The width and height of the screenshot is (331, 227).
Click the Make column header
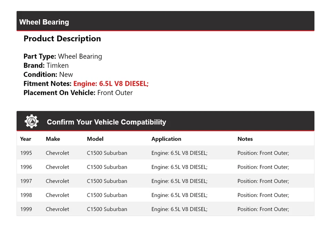(53, 139)
